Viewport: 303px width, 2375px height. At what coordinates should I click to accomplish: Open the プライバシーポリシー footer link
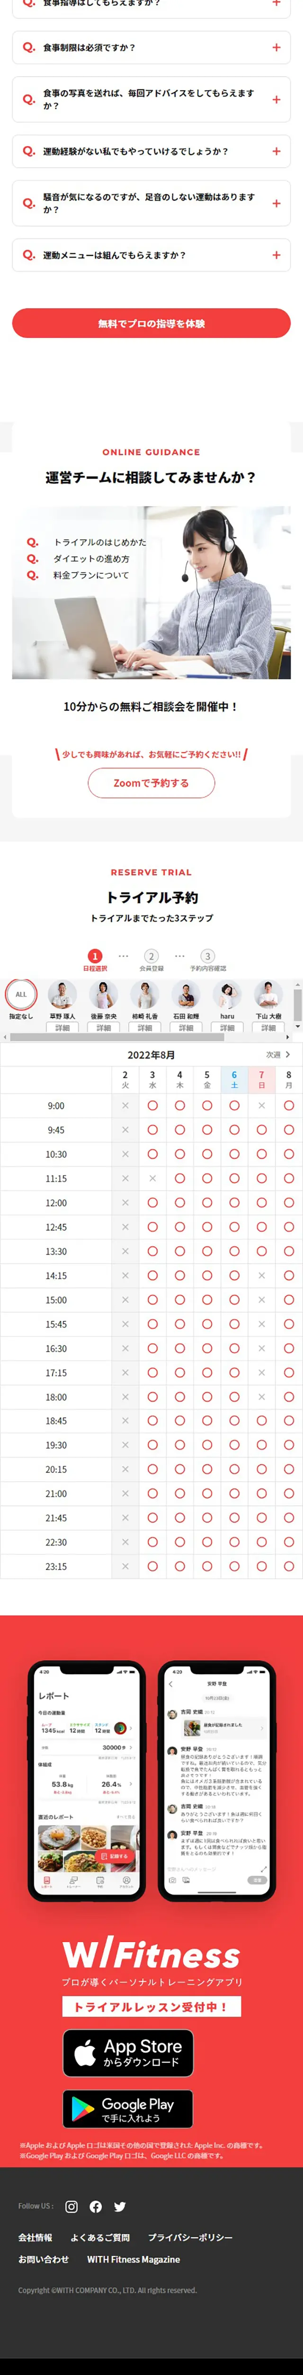pyautogui.click(x=191, y=2236)
